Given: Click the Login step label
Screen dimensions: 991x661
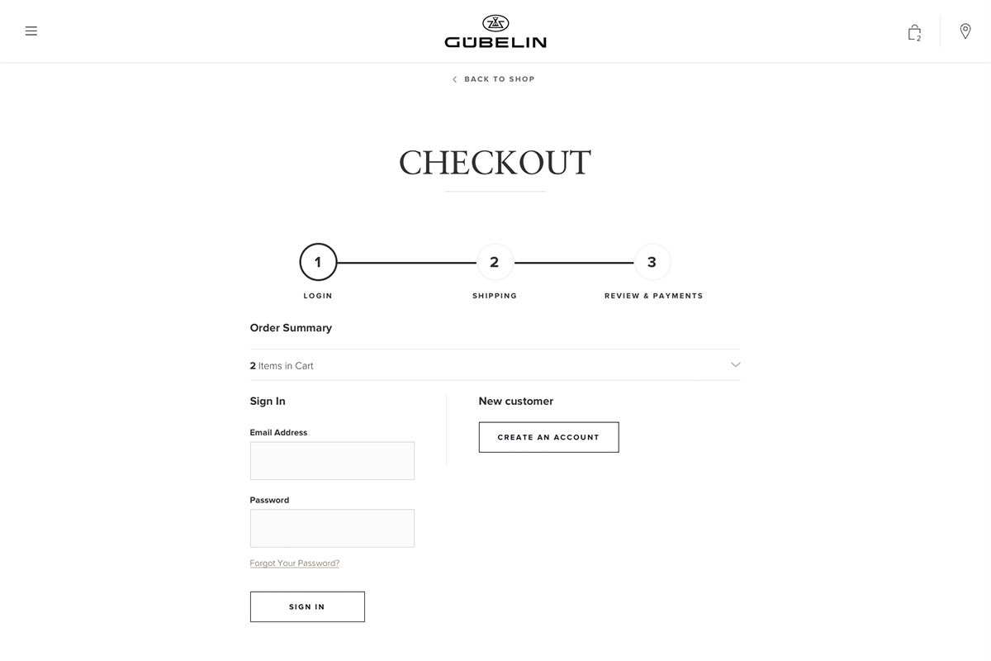Looking at the screenshot, I should [x=318, y=296].
